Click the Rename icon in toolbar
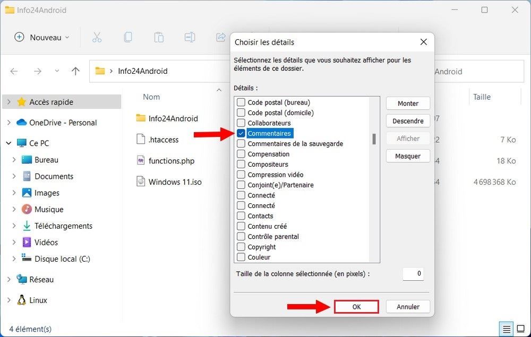The image size is (531, 337). coord(190,37)
